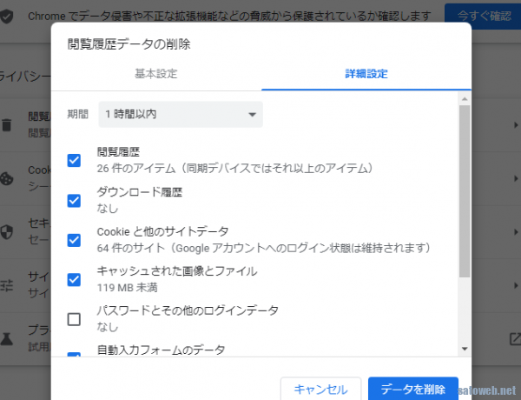Expand the chevron beside the trash row

(x=515, y=125)
